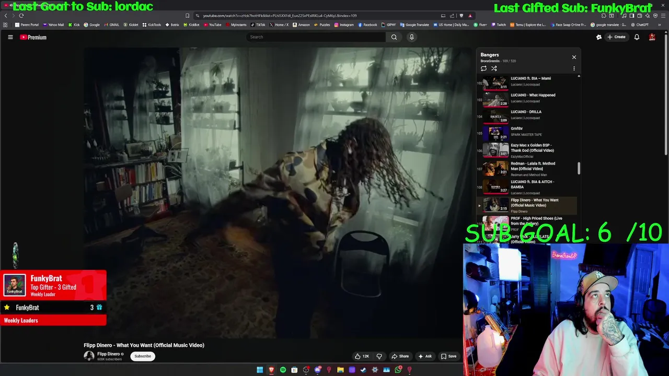Go back with the browser arrow
The height and width of the screenshot is (376, 669).
6,16
